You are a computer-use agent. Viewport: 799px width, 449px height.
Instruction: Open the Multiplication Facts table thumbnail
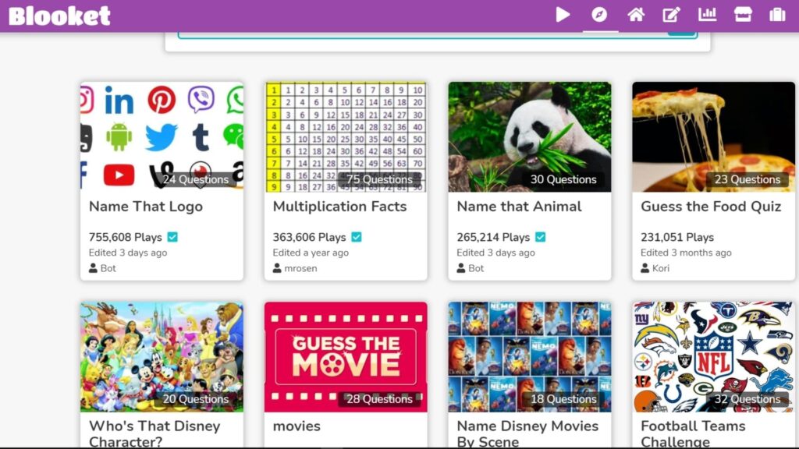pos(346,137)
